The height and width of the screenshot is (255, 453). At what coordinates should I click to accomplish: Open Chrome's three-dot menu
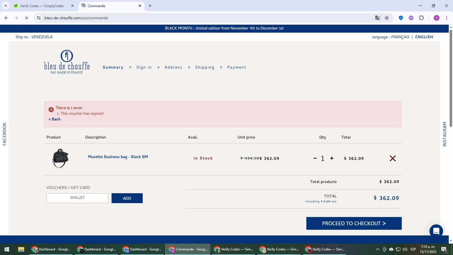pyautogui.click(x=447, y=18)
